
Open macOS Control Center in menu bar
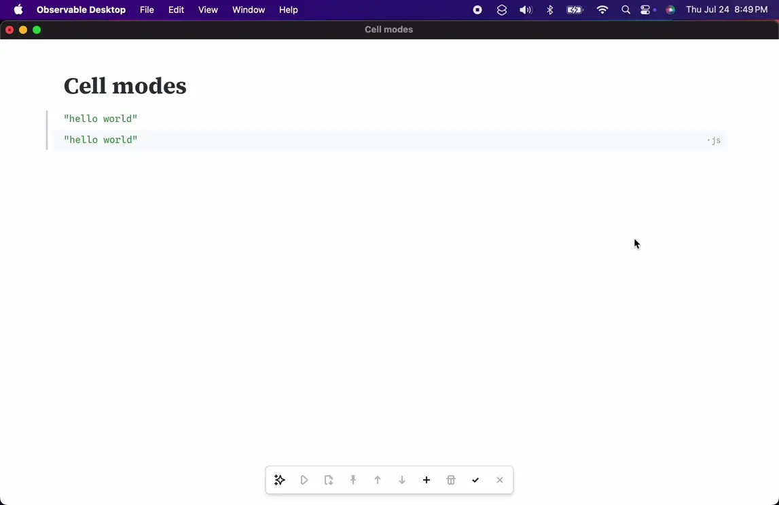point(646,10)
